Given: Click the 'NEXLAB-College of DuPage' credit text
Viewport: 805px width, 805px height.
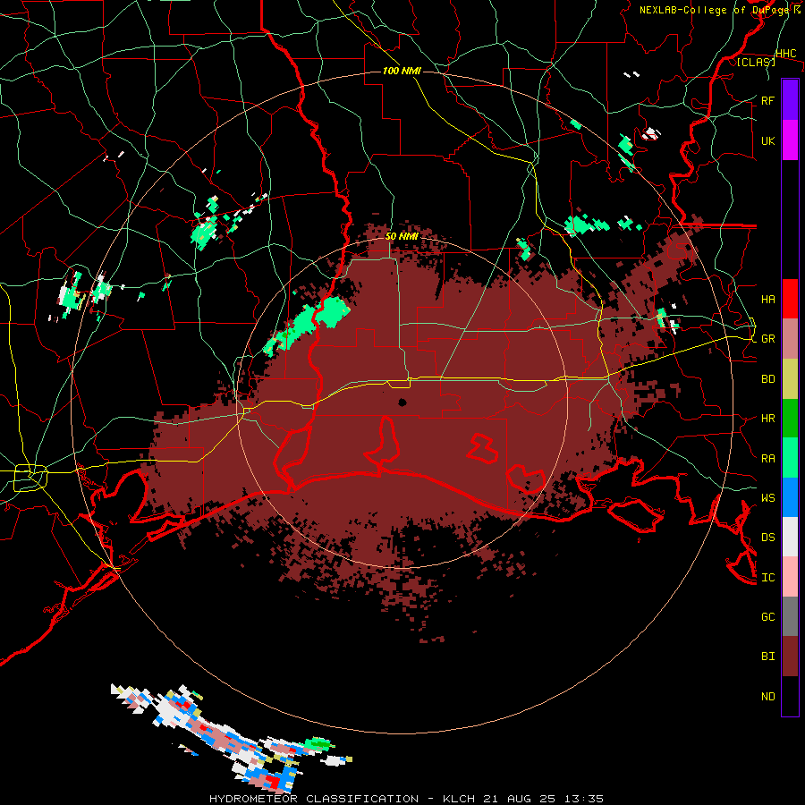Looking at the screenshot, I should click(714, 10).
